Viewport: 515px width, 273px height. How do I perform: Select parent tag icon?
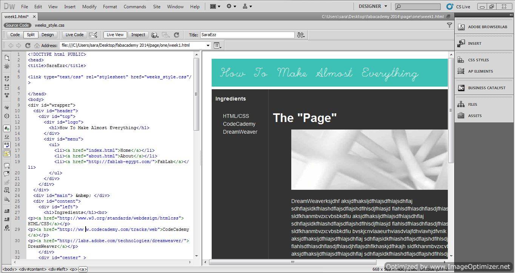point(7,108)
